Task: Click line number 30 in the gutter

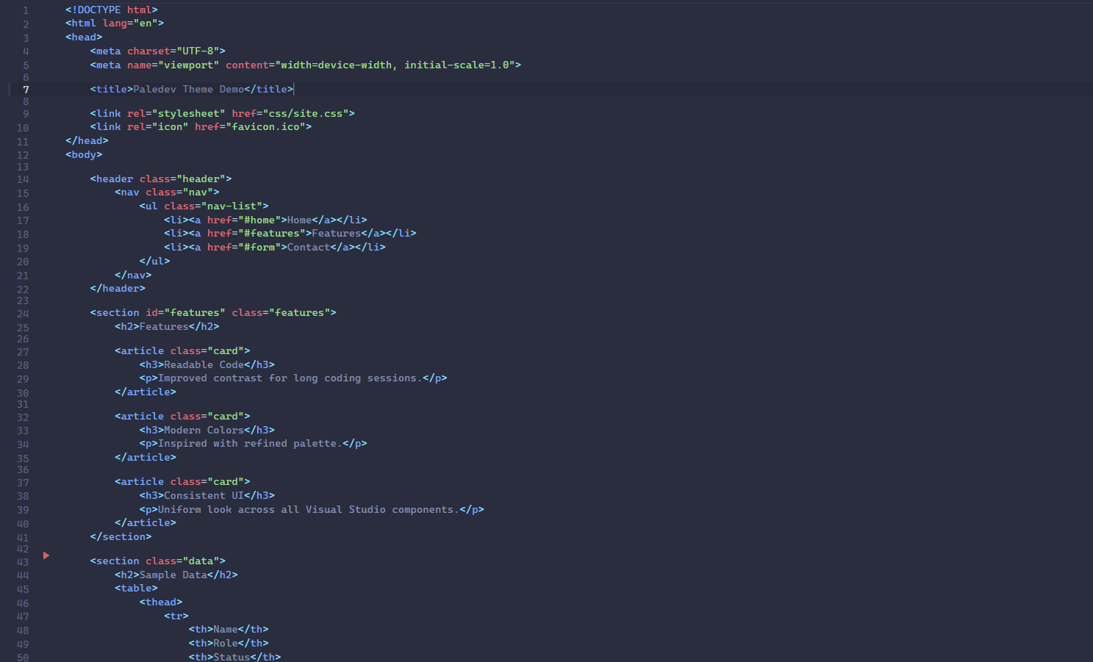Action: [23, 393]
